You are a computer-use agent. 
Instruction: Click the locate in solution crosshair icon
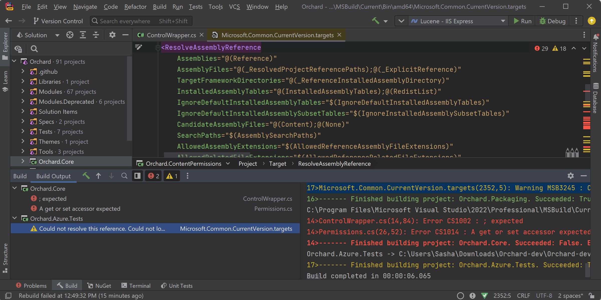pos(70,35)
